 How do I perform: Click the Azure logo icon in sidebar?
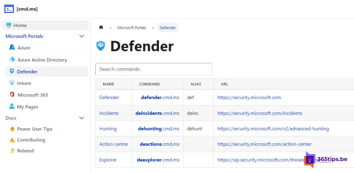pyautogui.click(x=12, y=47)
